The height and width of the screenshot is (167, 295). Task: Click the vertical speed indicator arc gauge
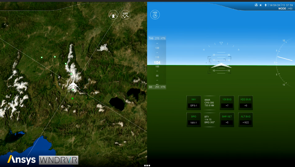click(x=284, y=62)
